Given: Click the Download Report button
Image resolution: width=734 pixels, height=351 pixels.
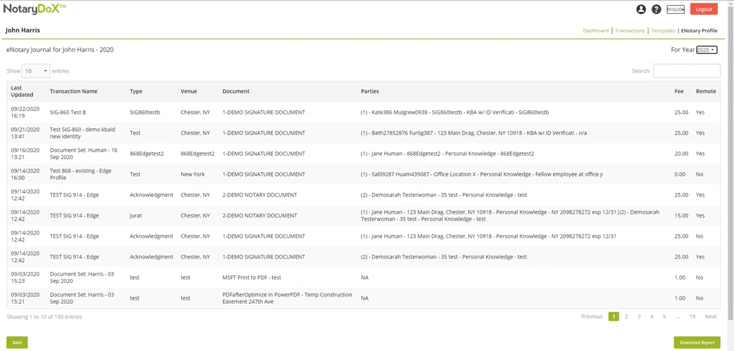Looking at the screenshot, I should (697, 343).
